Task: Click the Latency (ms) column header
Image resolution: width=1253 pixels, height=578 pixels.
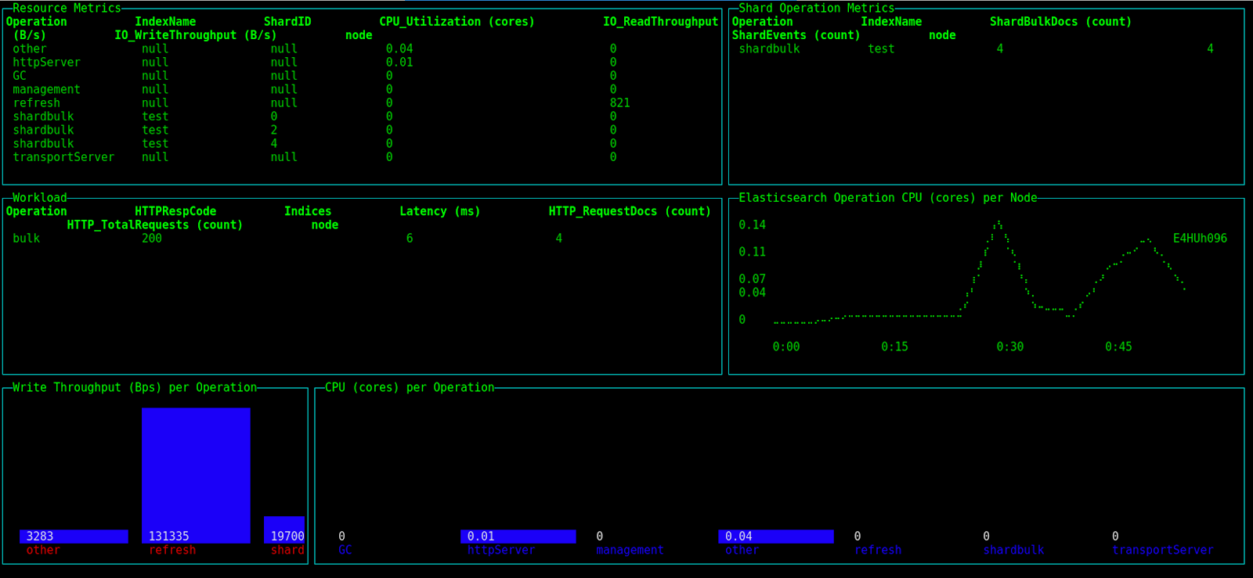Action: click(440, 211)
